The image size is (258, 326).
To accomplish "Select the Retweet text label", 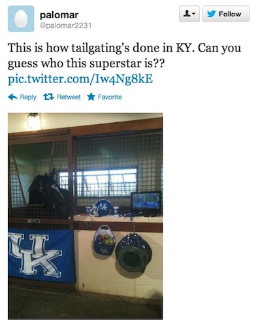I will [69, 97].
